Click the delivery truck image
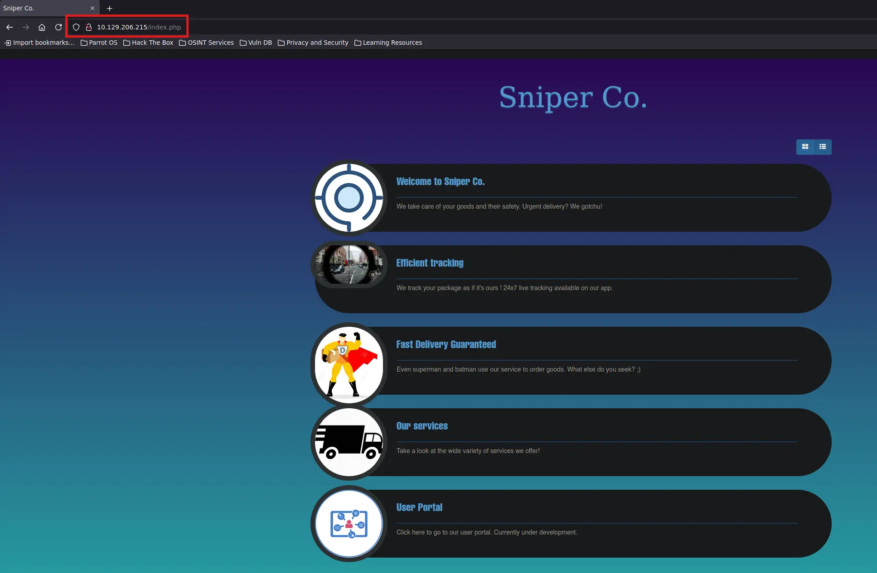877x573 pixels. [x=349, y=442]
